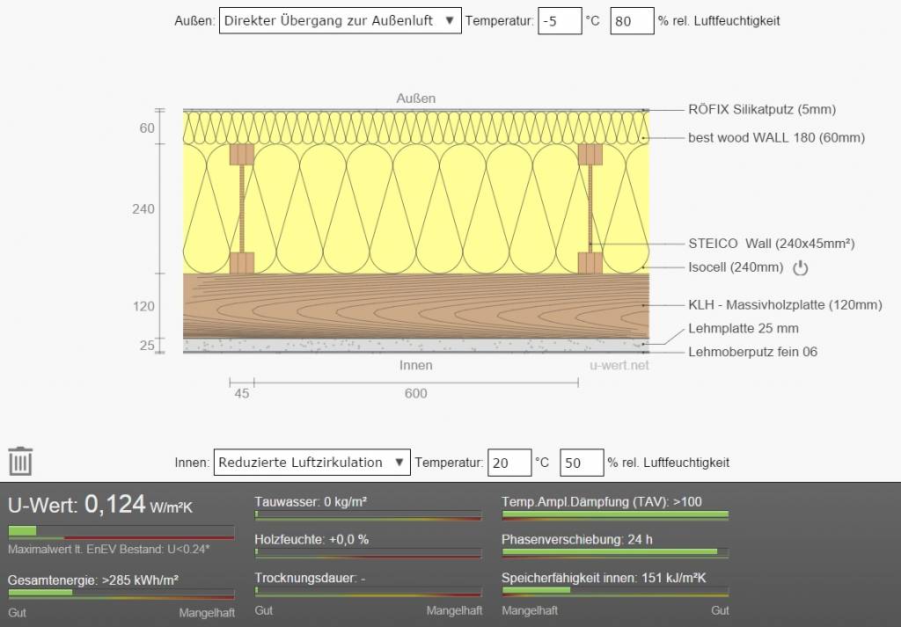Screen dimensions: 901x627
Task: Click the 240 layer thickness dimension
Action: click(143, 208)
